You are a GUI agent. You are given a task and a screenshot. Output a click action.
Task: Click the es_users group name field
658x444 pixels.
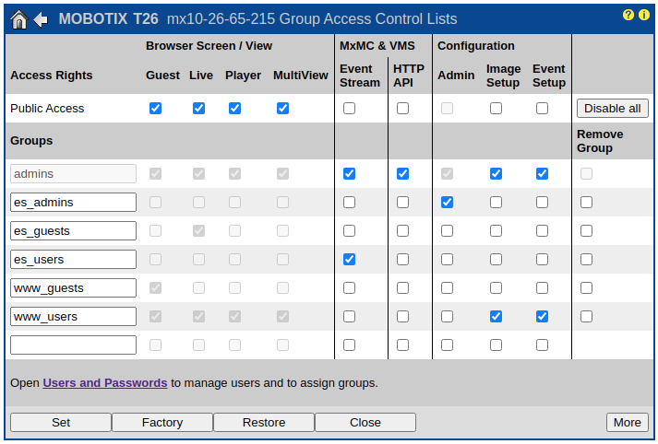pos(74,259)
